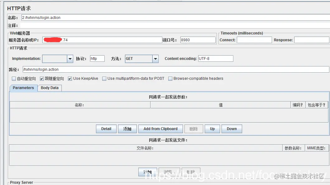The height and width of the screenshot is (185, 330).
Task: Click the Response timeout field
Action: click(312, 40)
